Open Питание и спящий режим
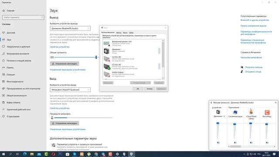The width and height of the screenshot is (279, 157). coord(19,61)
